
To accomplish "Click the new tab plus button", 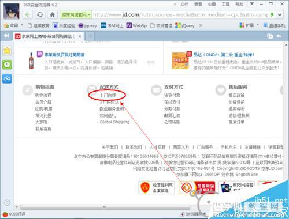I will pyautogui.click(x=90, y=36).
